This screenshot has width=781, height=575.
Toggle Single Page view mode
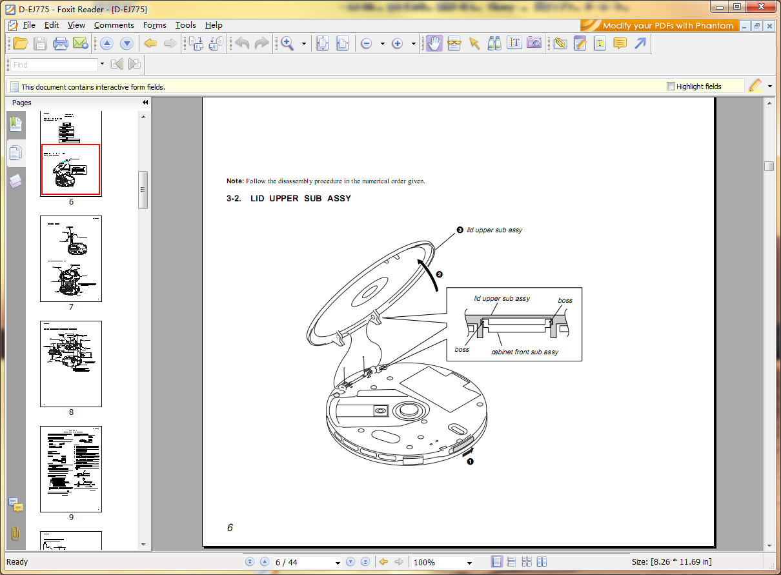point(496,561)
